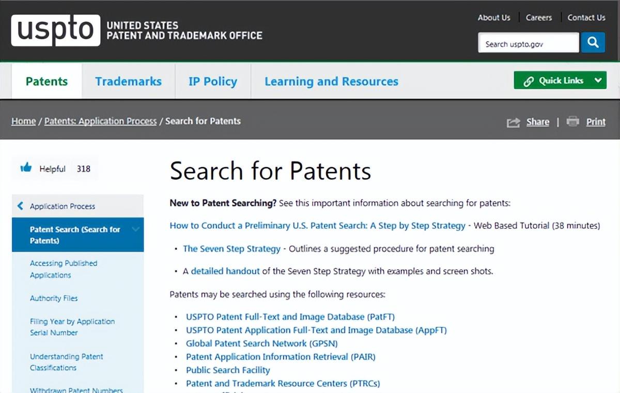Collapse the Patent Search sidebar chevron
The height and width of the screenshot is (393, 620).
pyautogui.click(x=136, y=230)
